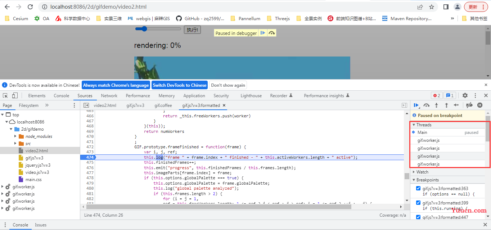Viewport: 491px width, 230px height.
Task: Open DevTools settings gear
Action: tap(465, 95)
